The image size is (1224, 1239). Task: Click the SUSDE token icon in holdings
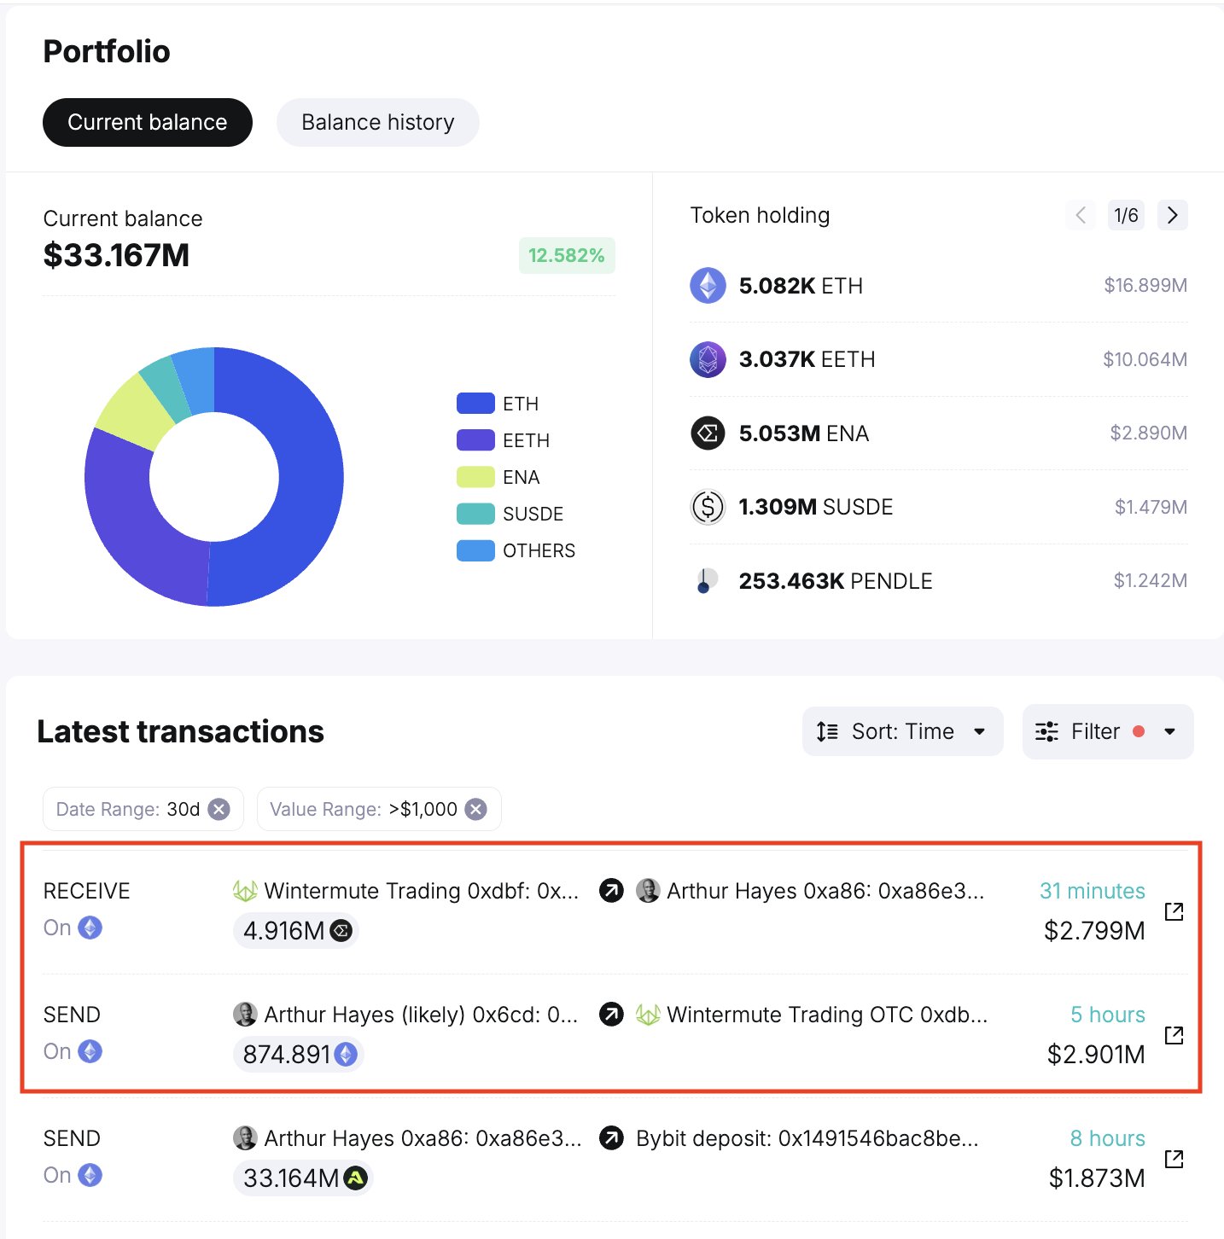tap(708, 507)
